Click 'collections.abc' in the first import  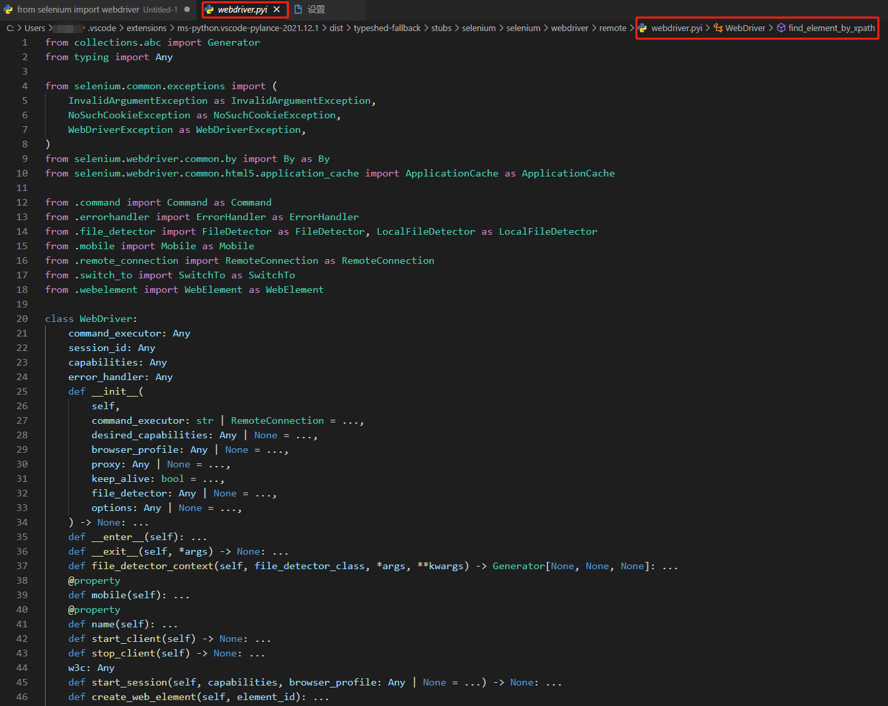pos(118,42)
